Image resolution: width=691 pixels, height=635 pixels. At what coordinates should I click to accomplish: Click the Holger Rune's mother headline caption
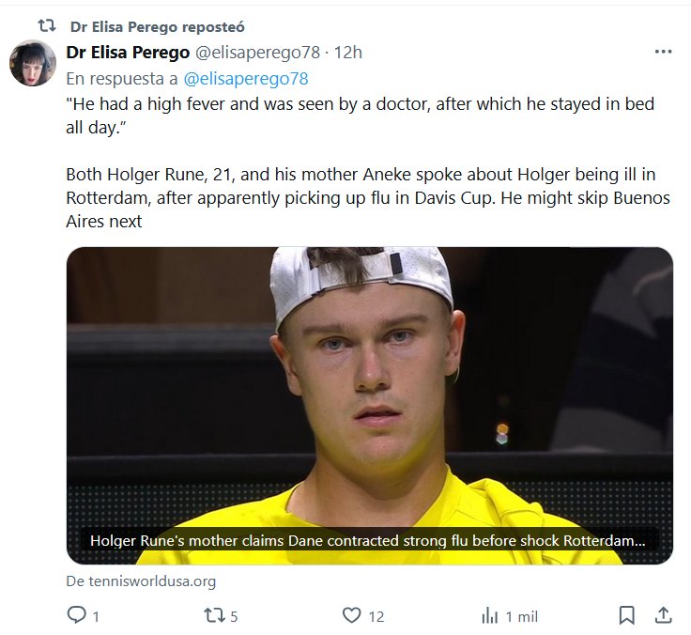coord(368,541)
